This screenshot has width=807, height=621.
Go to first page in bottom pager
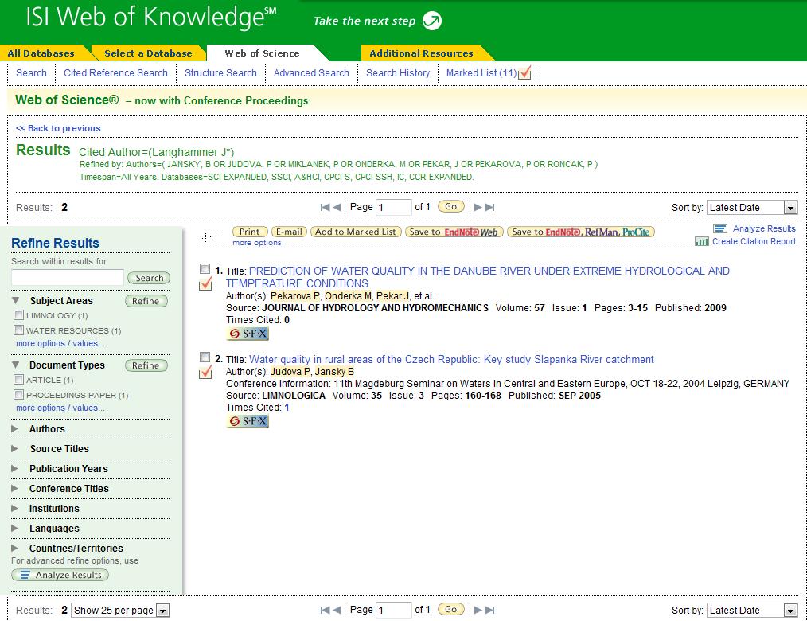[x=325, y=610]
